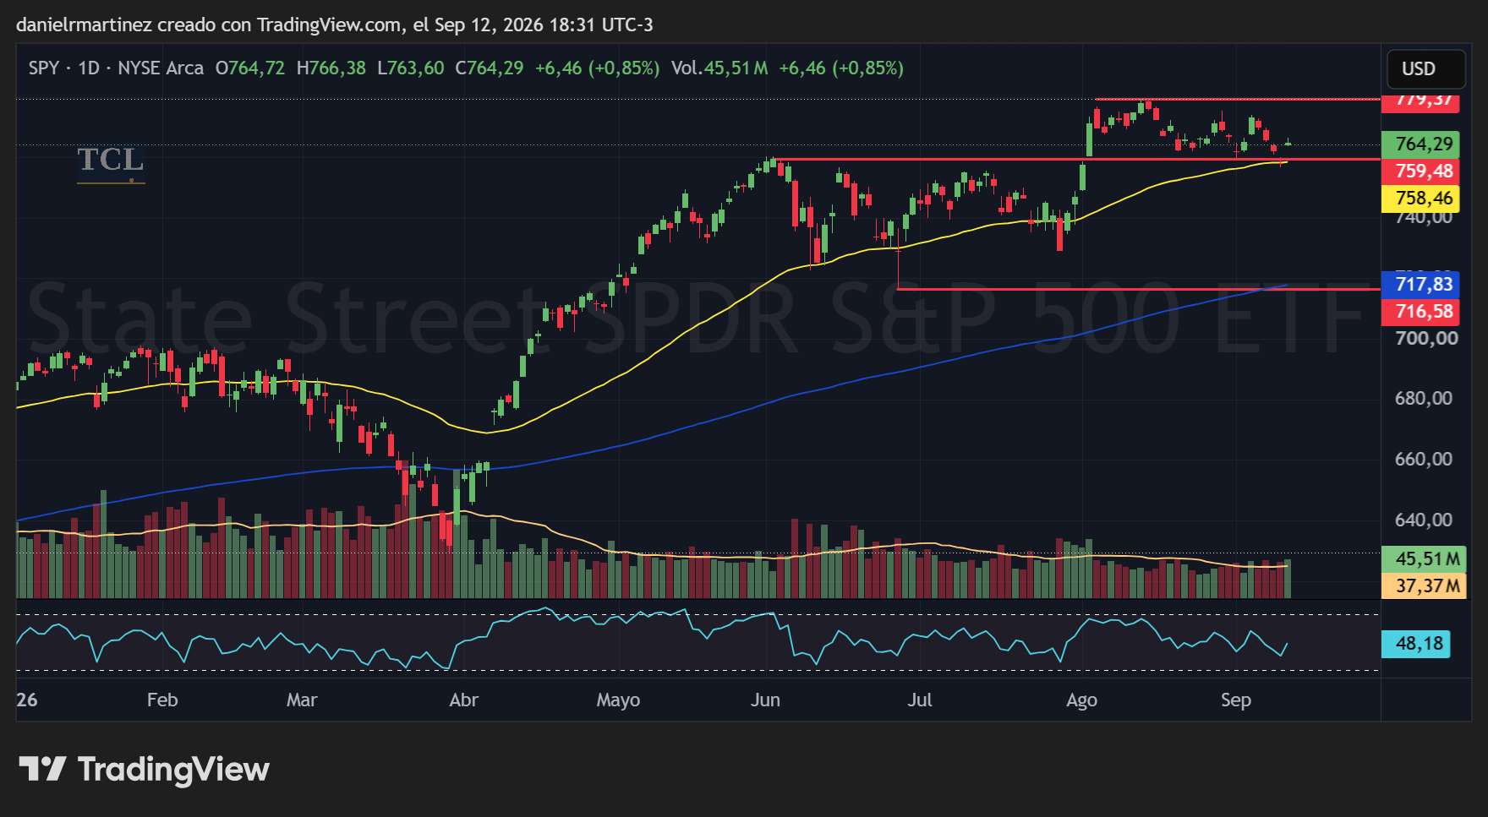Open the USD currency selector

[x=1425, y=68]
